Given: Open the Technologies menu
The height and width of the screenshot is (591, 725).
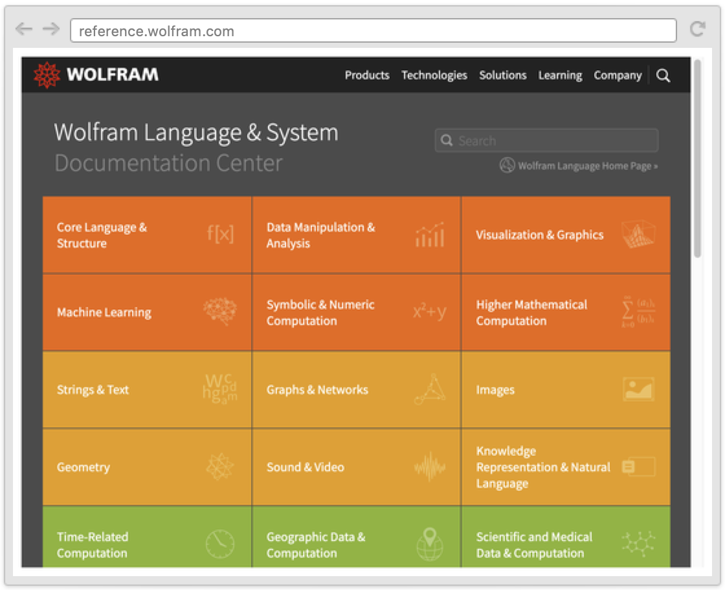Looking at the screenshot, I should (x=434, y=76).
